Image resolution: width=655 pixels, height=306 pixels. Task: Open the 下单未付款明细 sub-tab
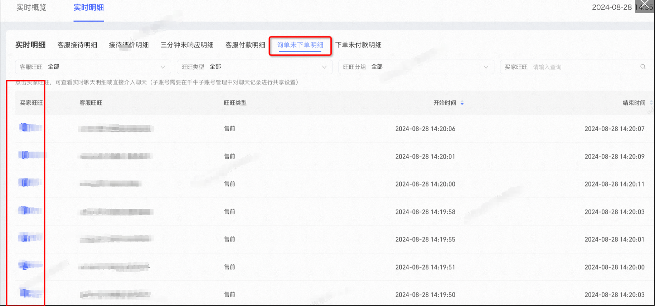tap(358, 45)
